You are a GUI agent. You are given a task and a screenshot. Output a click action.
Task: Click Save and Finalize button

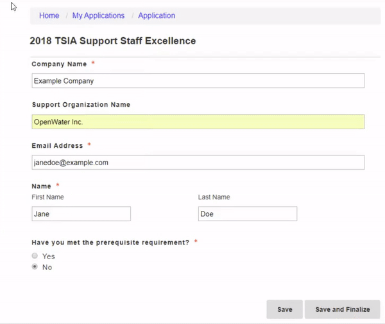(x=343, y=309)
